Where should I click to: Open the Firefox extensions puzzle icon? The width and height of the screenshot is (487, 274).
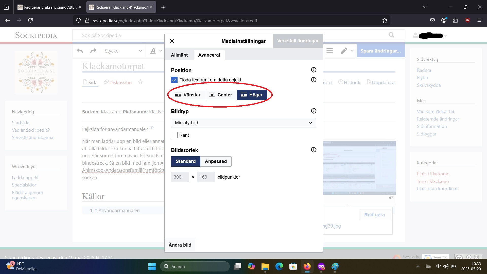(x=455, y=21)
